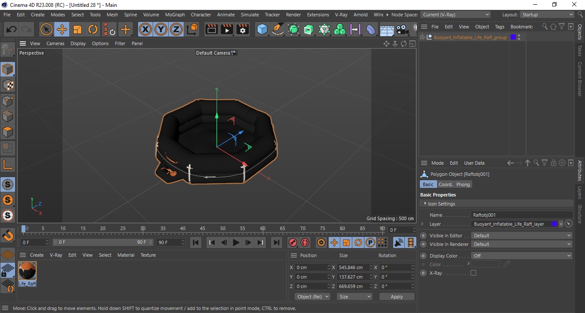The height and width of the screenshot is (313, 585).
Task: Toggle Enable Snap magnet icon
Action: point(7,235)
